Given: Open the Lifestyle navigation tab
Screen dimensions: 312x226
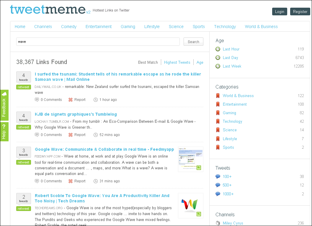Looking at the screenshot, I should (x=152, y=27).
